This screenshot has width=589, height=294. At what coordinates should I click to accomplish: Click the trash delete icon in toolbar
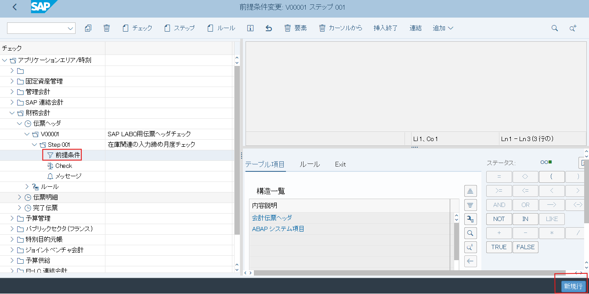(106, 28)
